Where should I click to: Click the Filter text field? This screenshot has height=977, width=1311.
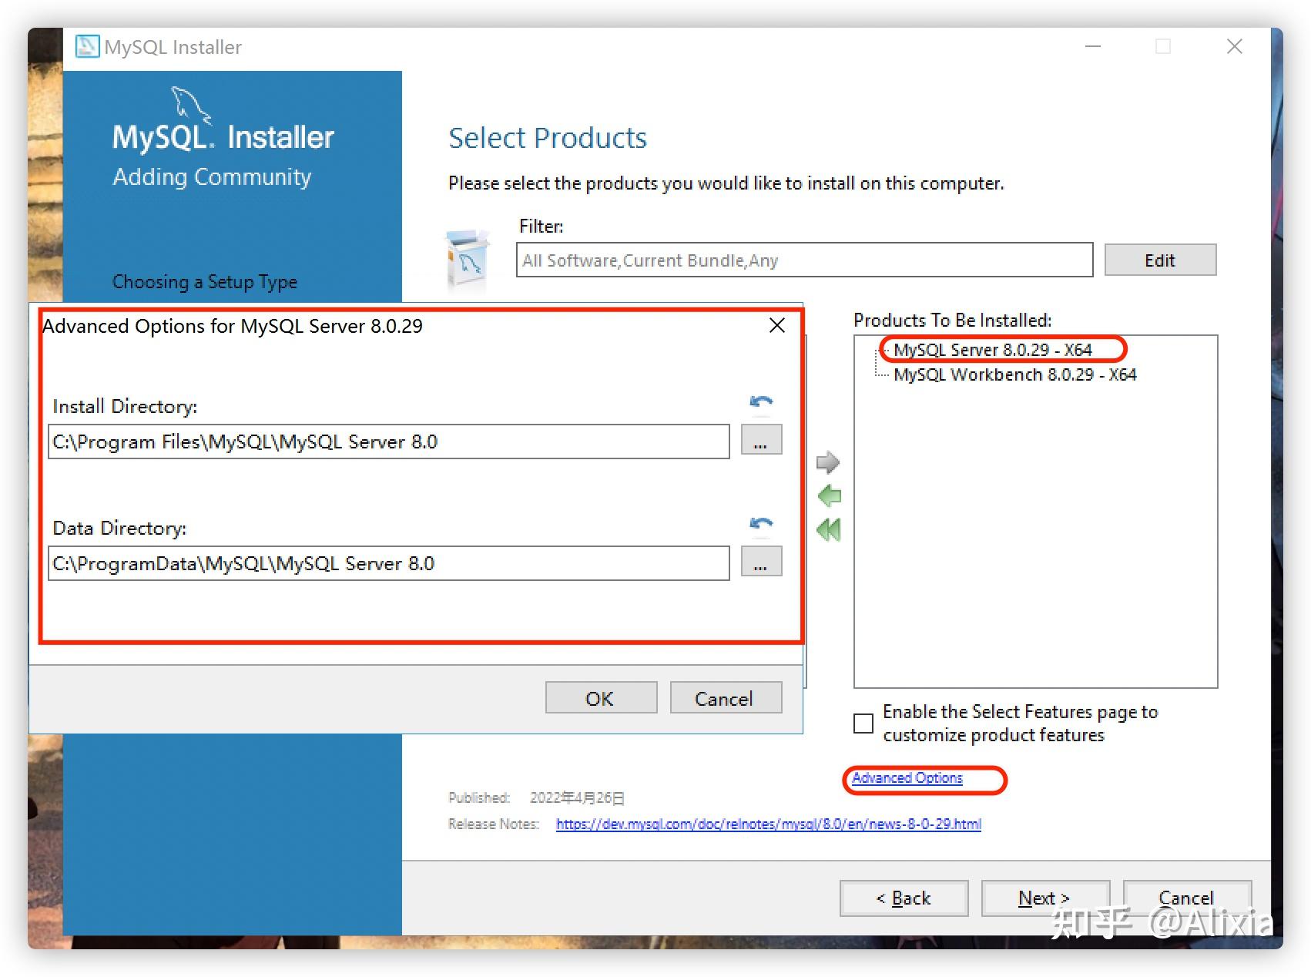click(x=804, y=260)
